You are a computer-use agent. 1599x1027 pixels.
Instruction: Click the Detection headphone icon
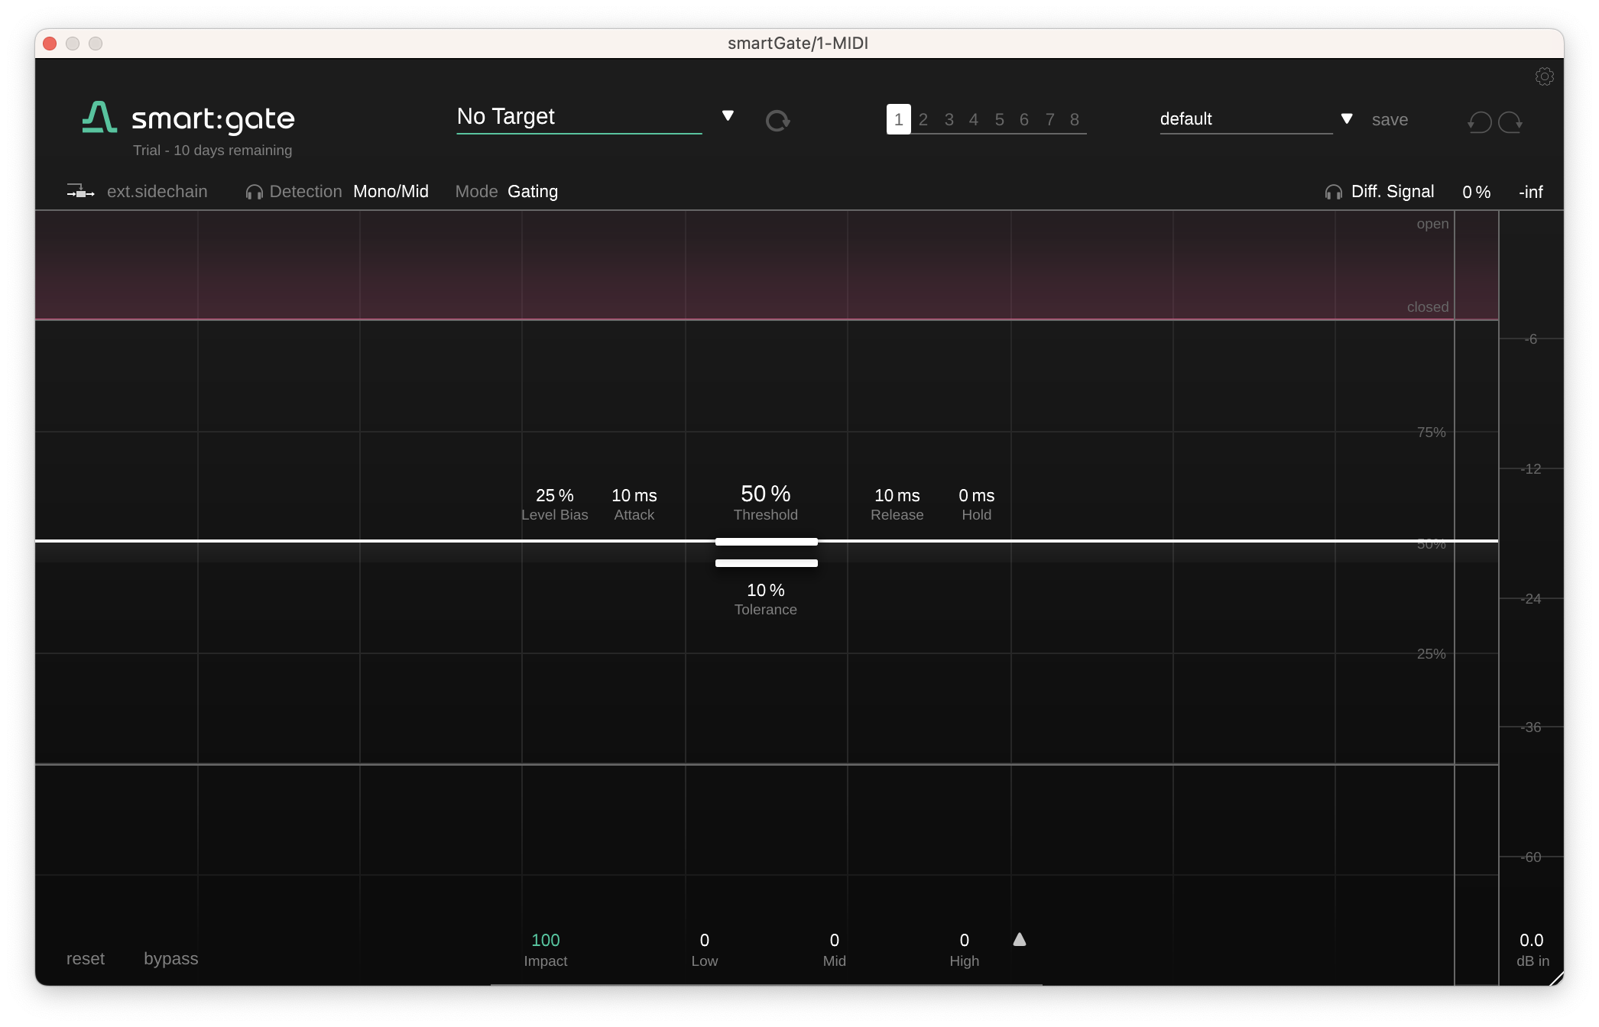pos(254,193)
